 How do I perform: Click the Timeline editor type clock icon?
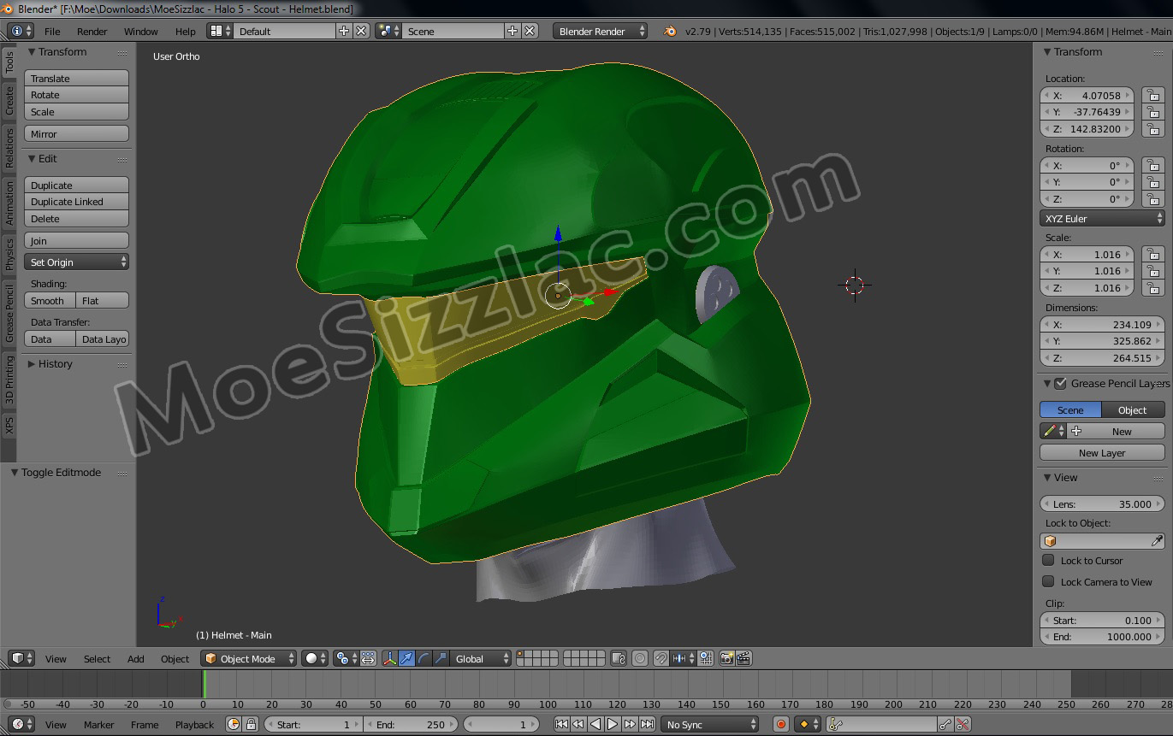click(21, 724)
